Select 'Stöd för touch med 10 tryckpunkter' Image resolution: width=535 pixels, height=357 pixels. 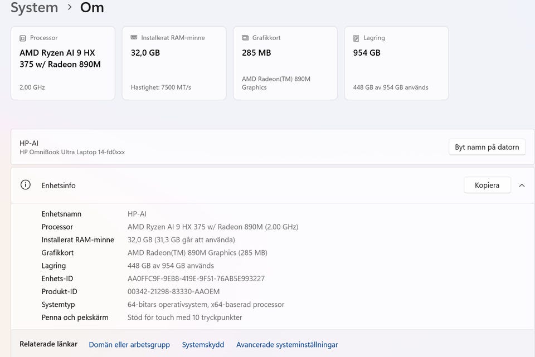tap(184, 317)
